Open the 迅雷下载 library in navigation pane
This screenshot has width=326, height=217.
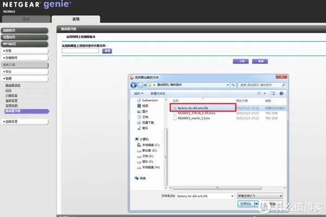pos(146,122)
